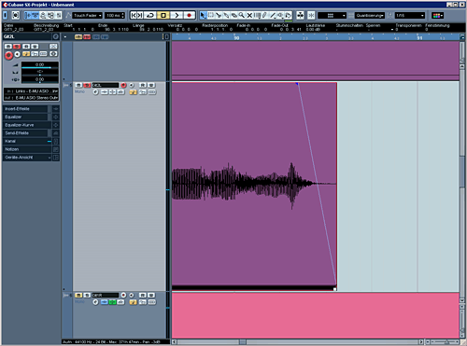
Task: Toggle Read automation in Inspector
Action: [x=26, y=47]
